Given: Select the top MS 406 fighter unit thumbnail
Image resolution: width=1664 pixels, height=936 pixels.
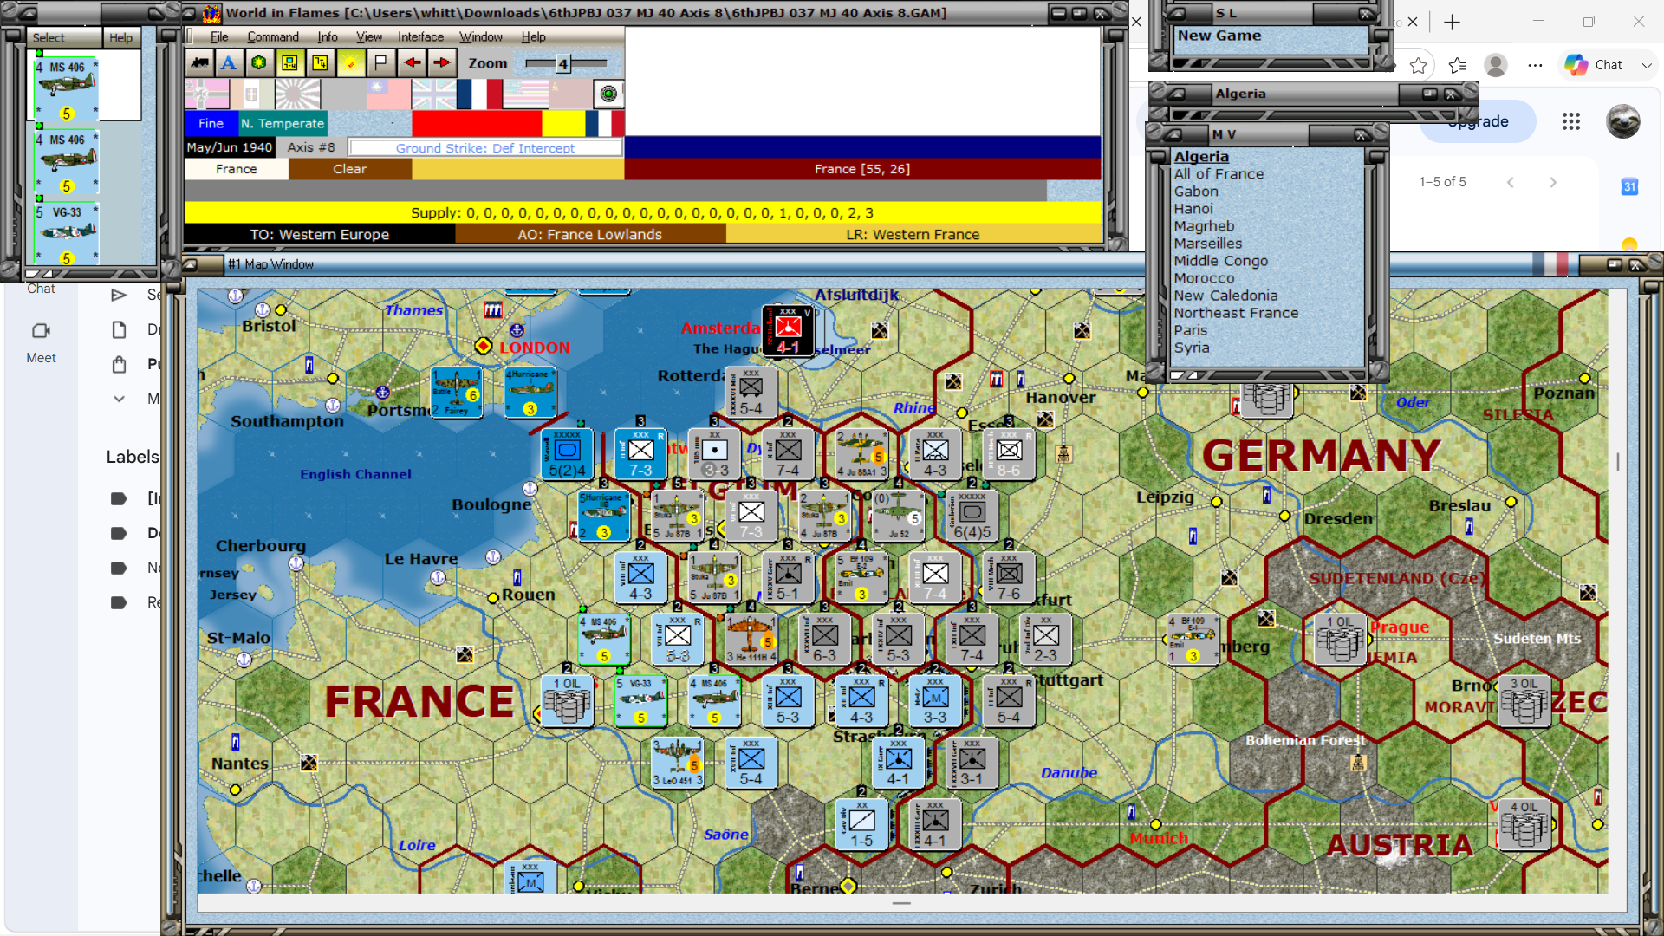Looking at the screenshot, I should [66, 89].
